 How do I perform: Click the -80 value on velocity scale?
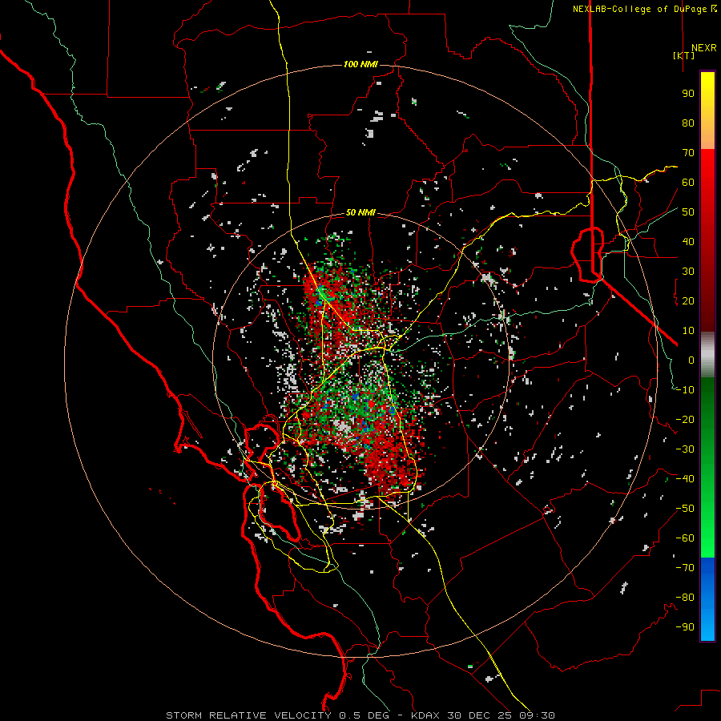(x=685, y=598)
